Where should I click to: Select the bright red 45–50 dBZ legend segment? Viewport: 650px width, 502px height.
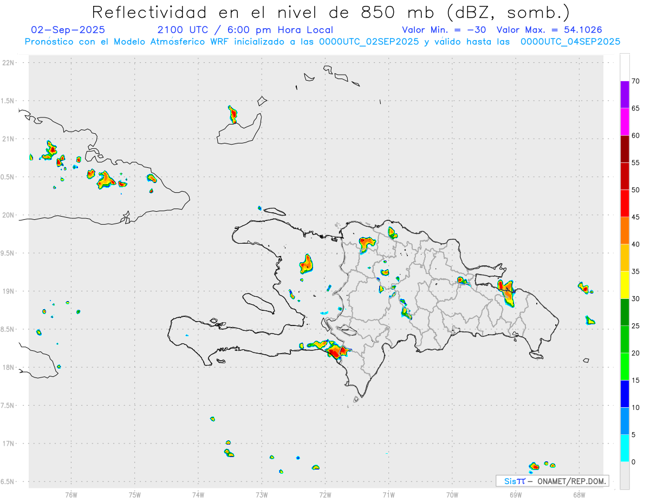tap(625, 204)
